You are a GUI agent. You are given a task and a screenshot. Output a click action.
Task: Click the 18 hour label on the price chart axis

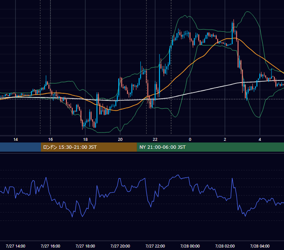pos(85,140)
